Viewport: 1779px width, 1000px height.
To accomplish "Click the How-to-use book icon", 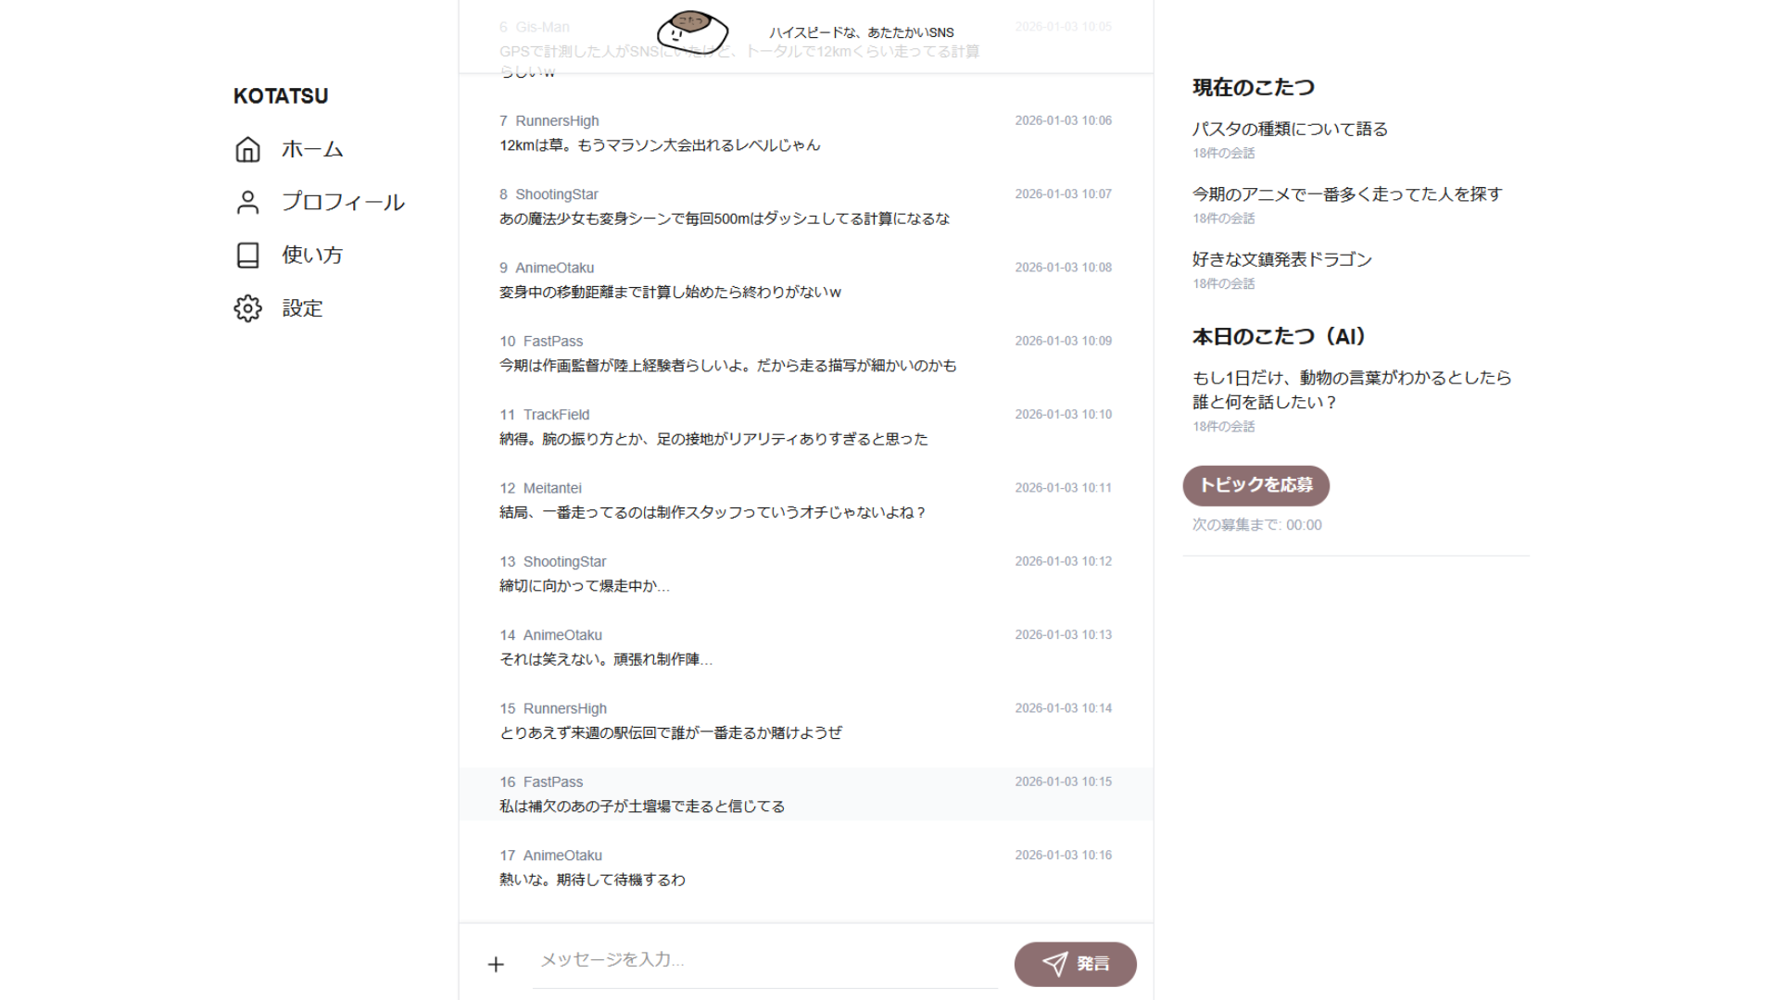I will 247,256.
